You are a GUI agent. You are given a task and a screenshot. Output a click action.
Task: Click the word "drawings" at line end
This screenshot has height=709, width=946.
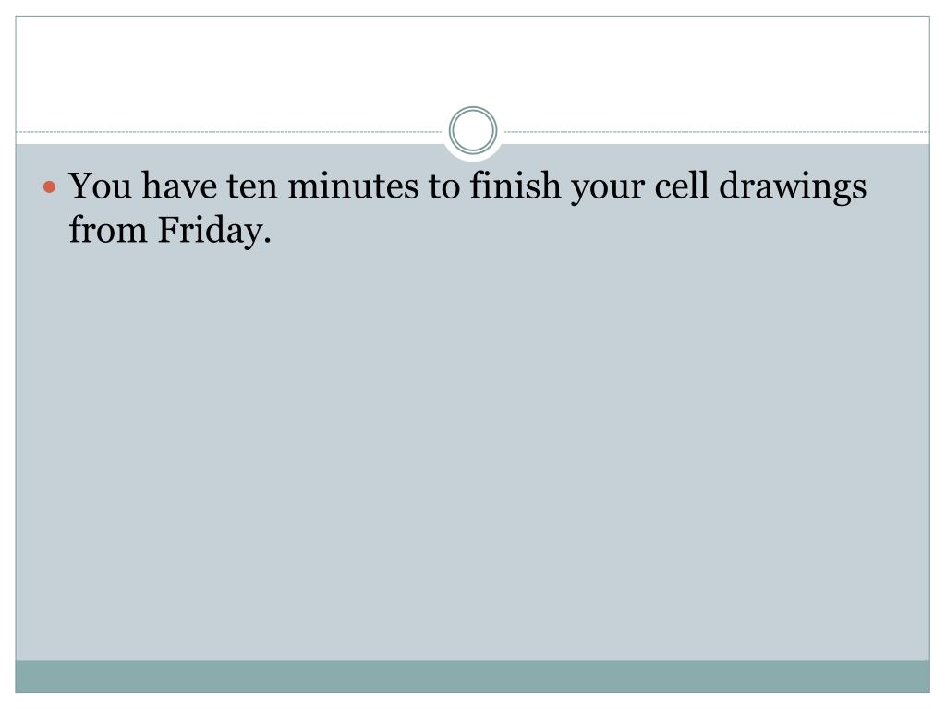tap(793, 186)
